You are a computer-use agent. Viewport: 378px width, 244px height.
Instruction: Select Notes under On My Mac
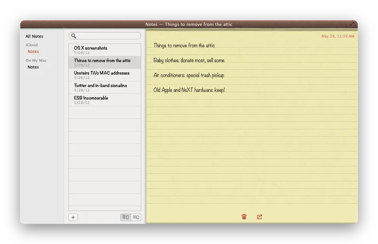point(33,67)
